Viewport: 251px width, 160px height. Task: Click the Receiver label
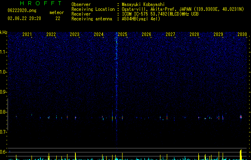point(81,14)
